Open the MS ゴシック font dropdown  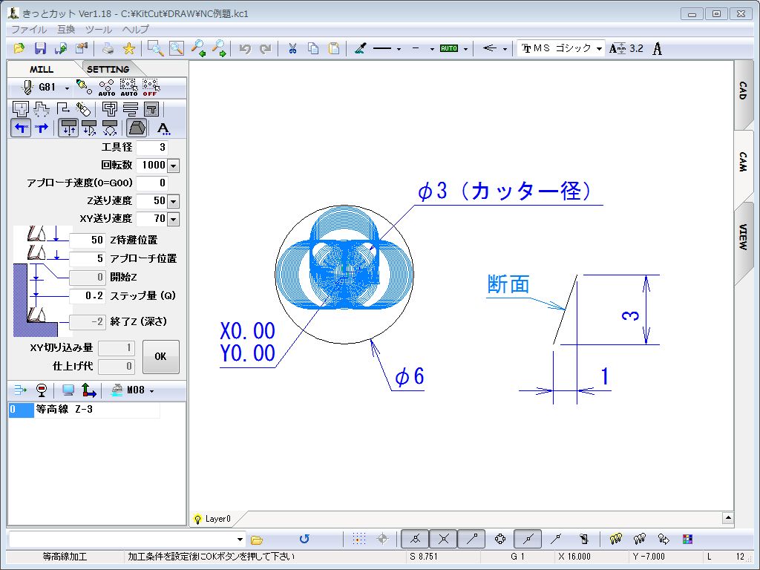(599, 49)
